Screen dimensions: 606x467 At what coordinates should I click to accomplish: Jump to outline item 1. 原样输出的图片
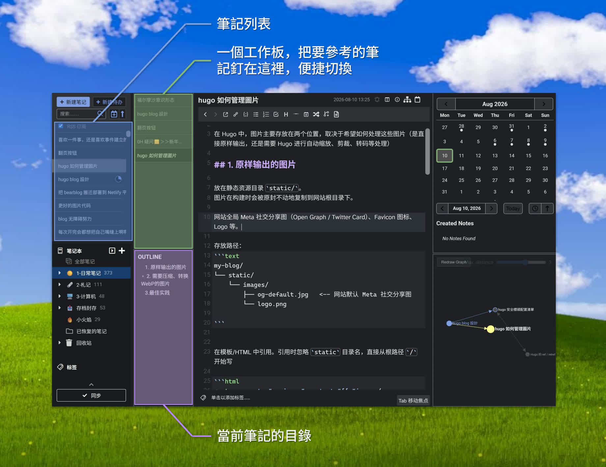166,267
